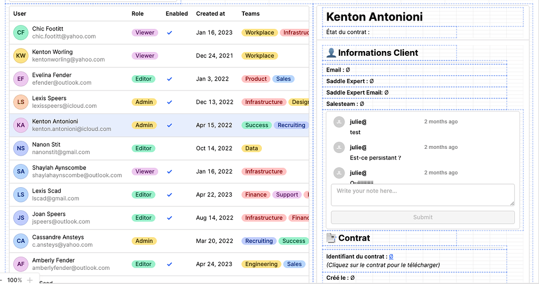Click the Admin badge for Lexis Speers
The height and width of the screenshot is (284, 539).
pyautogui.click(x=144, y=102)
